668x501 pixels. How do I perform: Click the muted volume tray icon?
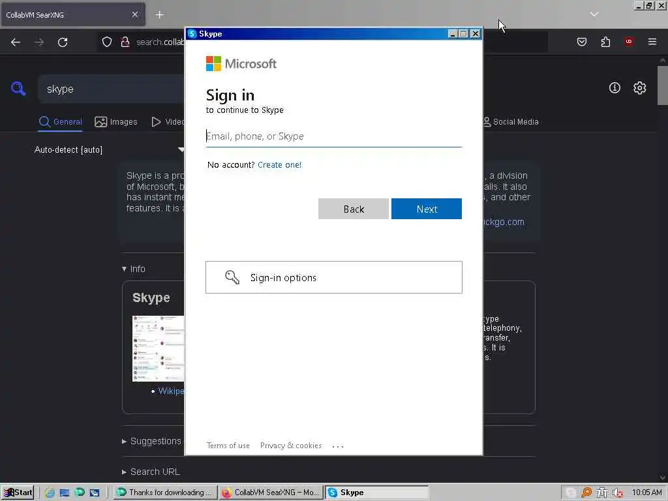pyautogui.click(x=618, y=493)
